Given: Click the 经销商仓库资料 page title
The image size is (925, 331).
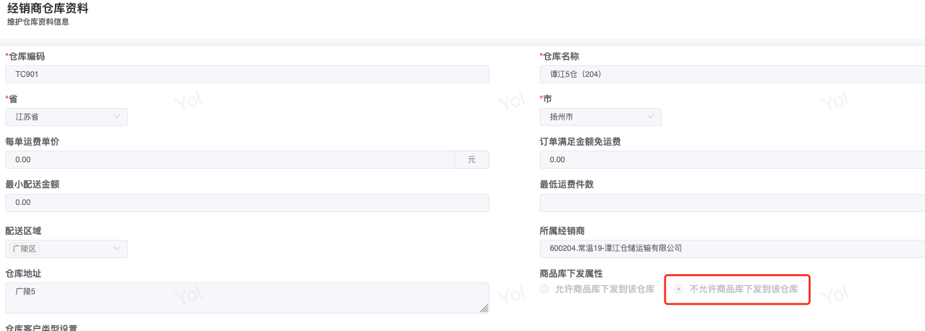Looking at the screenshot, I should pyautogui.click(x=48, y=8).
